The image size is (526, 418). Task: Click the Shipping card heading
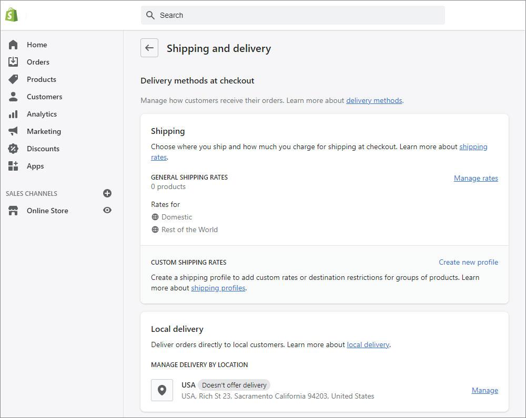point(168,131)
